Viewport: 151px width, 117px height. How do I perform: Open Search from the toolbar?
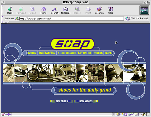[x=55, y=10]
